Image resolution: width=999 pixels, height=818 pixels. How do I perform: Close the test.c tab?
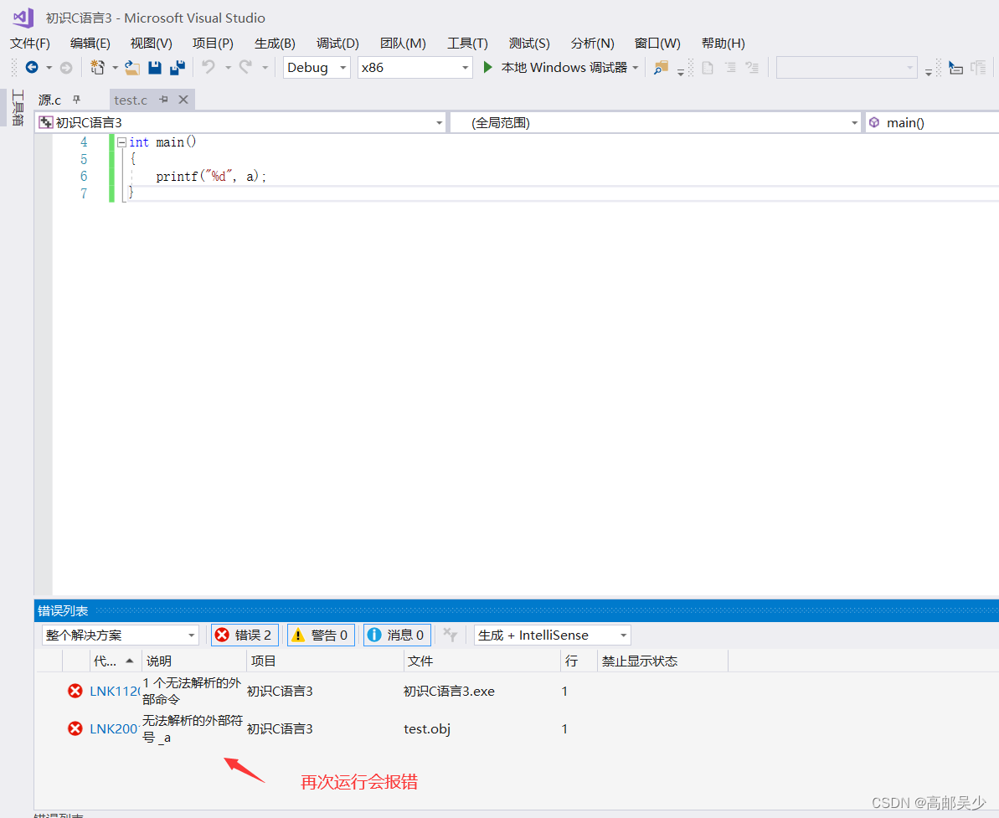pyautogui.click(x=183, y=100)
